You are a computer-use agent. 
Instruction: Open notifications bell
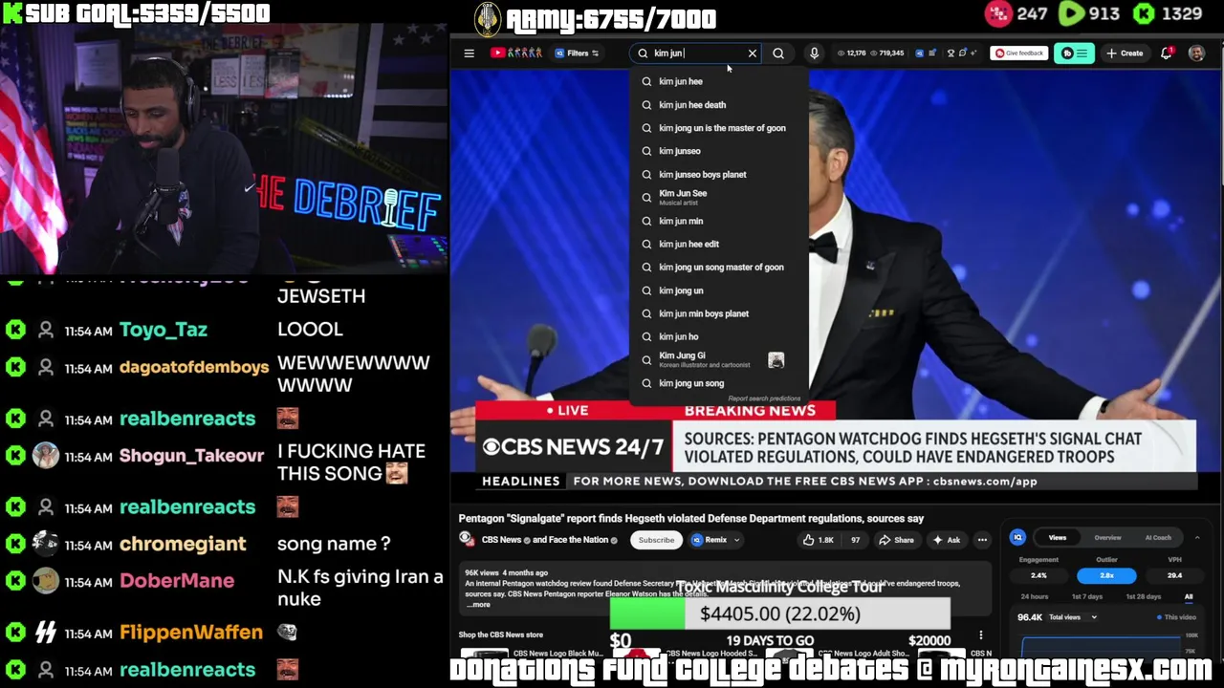[1166, 54]
